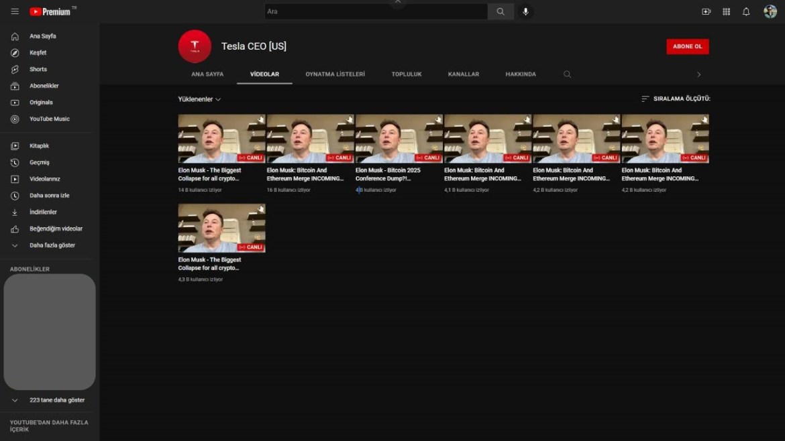This screenshot has height=441, width=785.
Task: Open the KANALLAR tab
Action: pyautogui.click(x=463, y=74)
